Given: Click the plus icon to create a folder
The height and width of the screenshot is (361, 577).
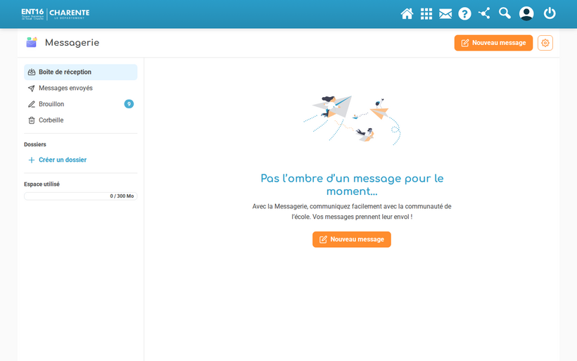Looking at the screenshot, I should point(32,160).
